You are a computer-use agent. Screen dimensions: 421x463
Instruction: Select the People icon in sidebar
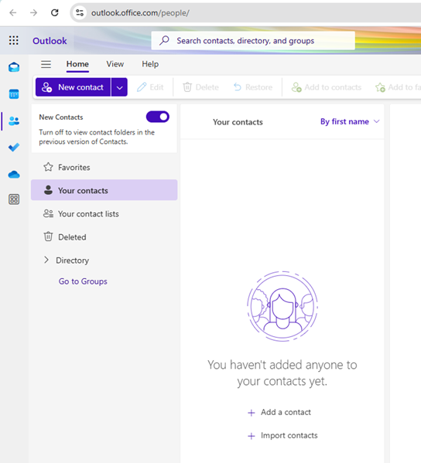click(x=14, y=121)
